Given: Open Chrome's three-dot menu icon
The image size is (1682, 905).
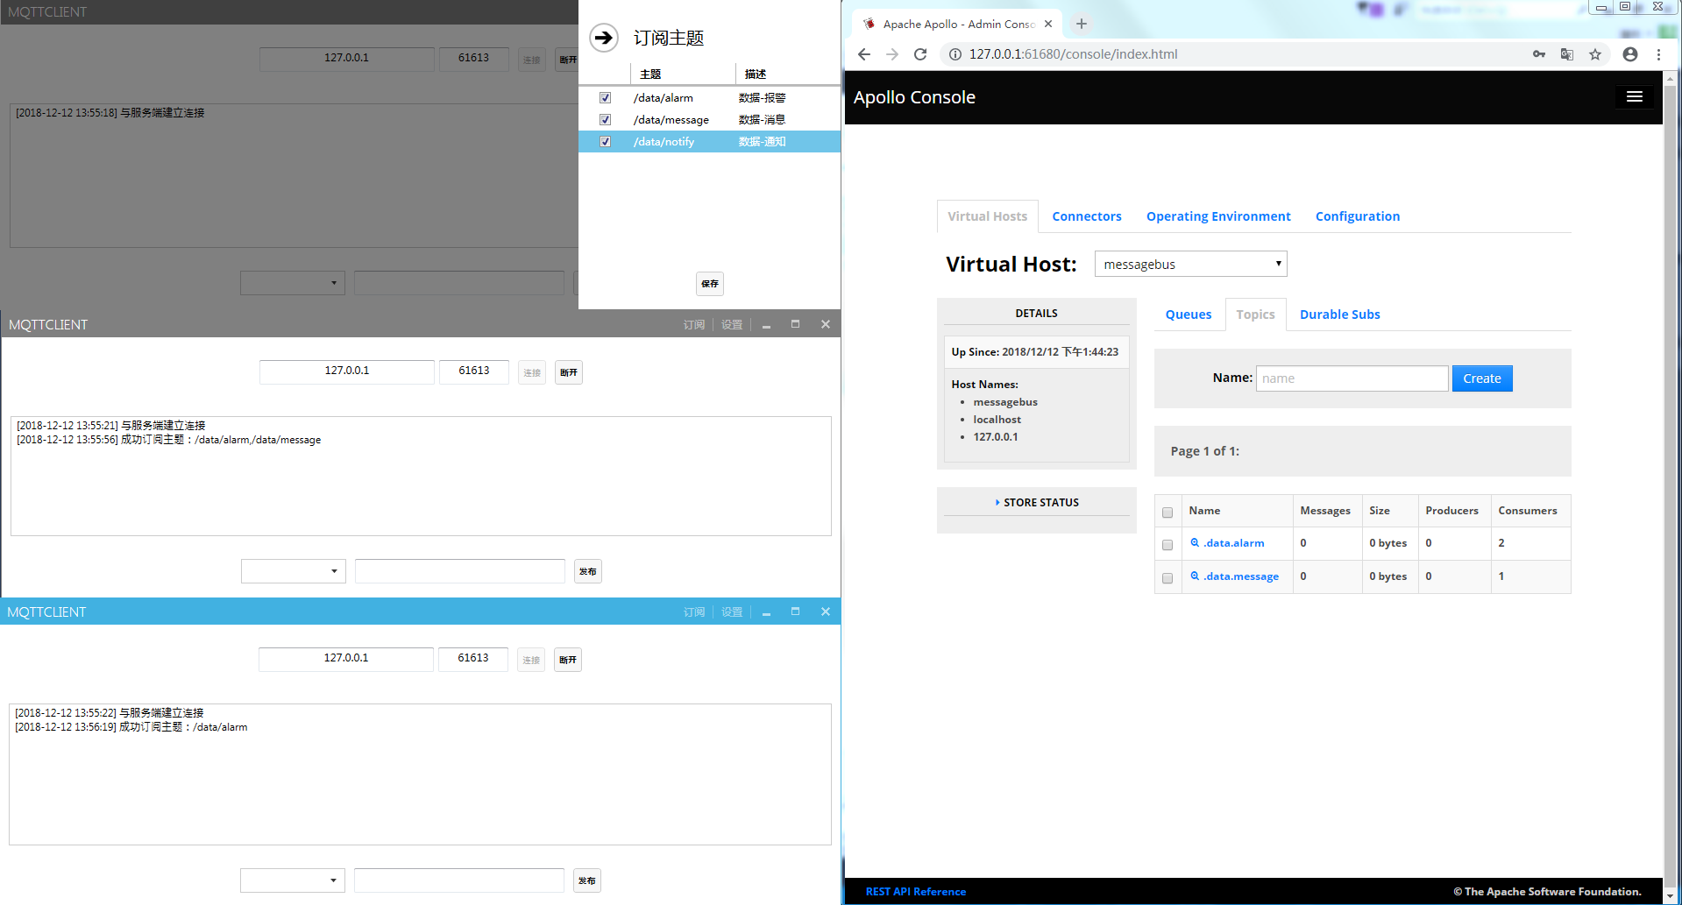Looking at the screenshot, I should 1658,53.
